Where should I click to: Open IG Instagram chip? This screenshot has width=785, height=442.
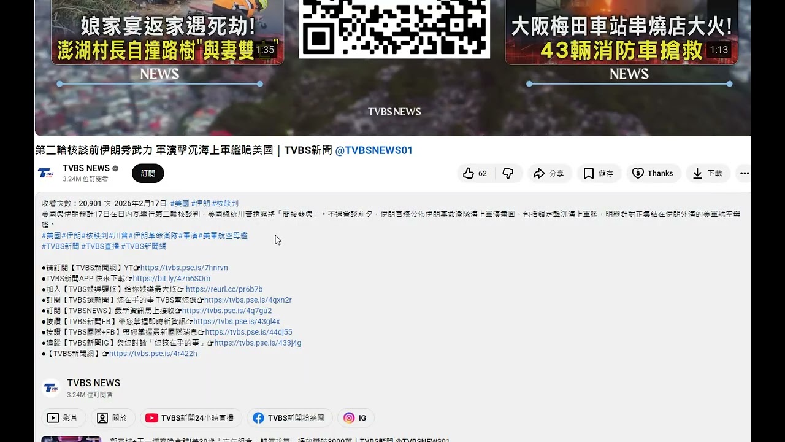[356, 418]
